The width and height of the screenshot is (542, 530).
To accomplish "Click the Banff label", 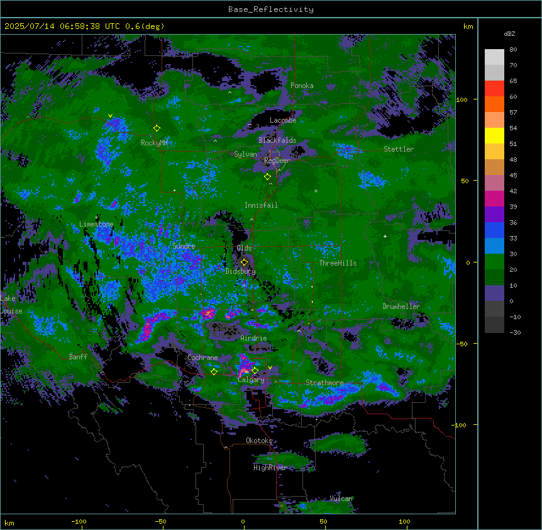I will [78, 357].
